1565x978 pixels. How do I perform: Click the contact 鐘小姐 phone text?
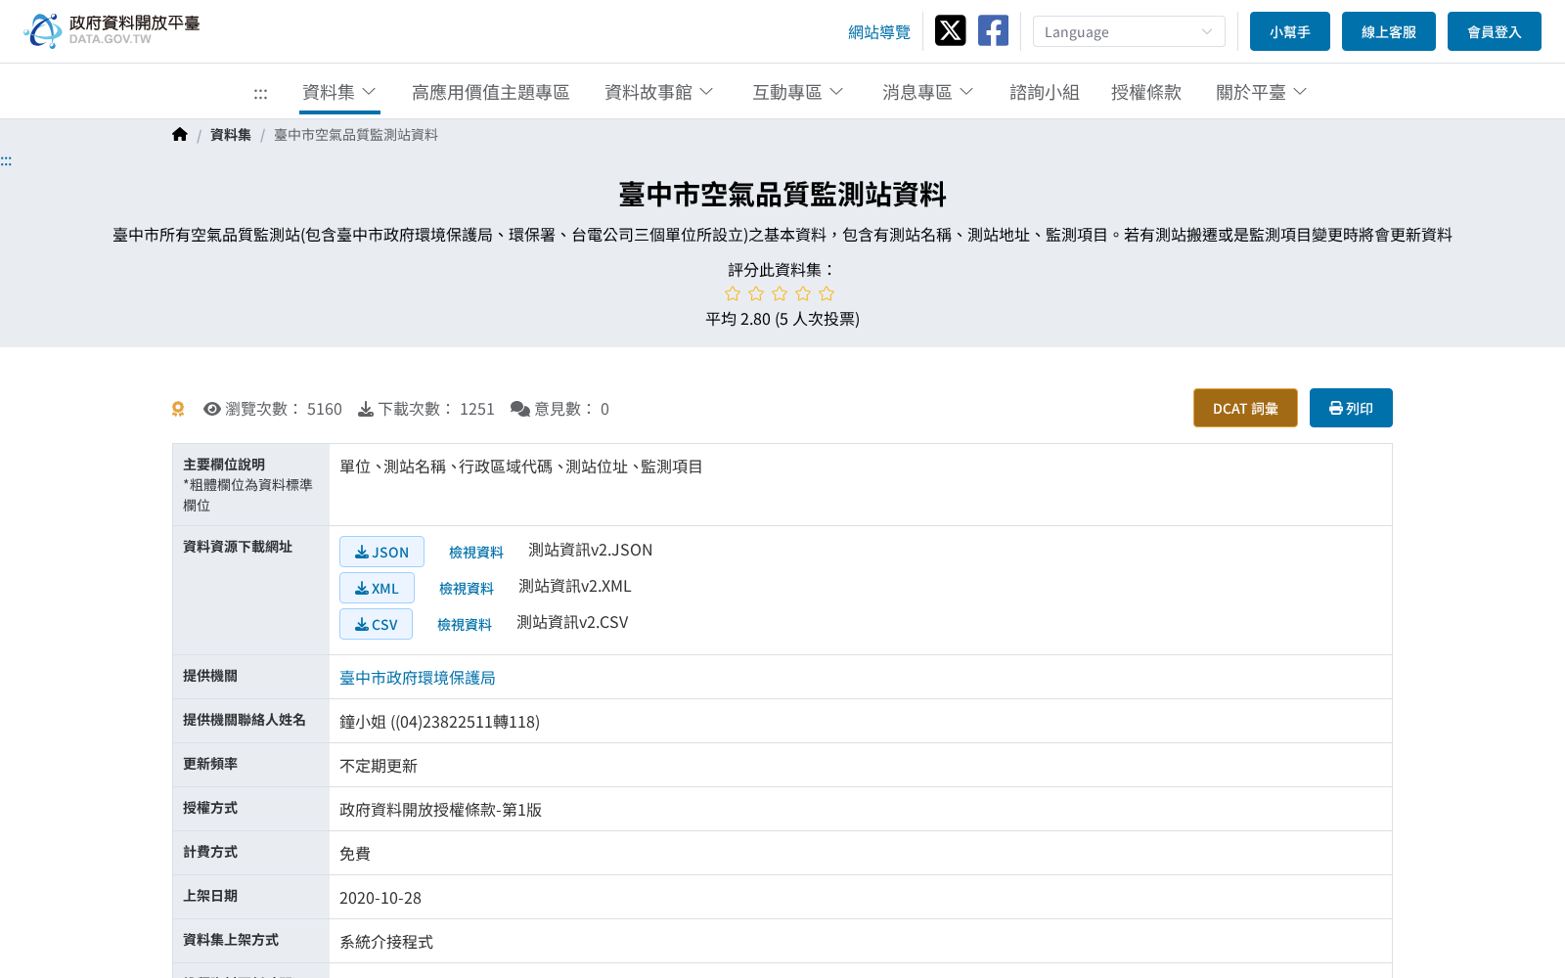pyautogui.click(x=439, y=722)
